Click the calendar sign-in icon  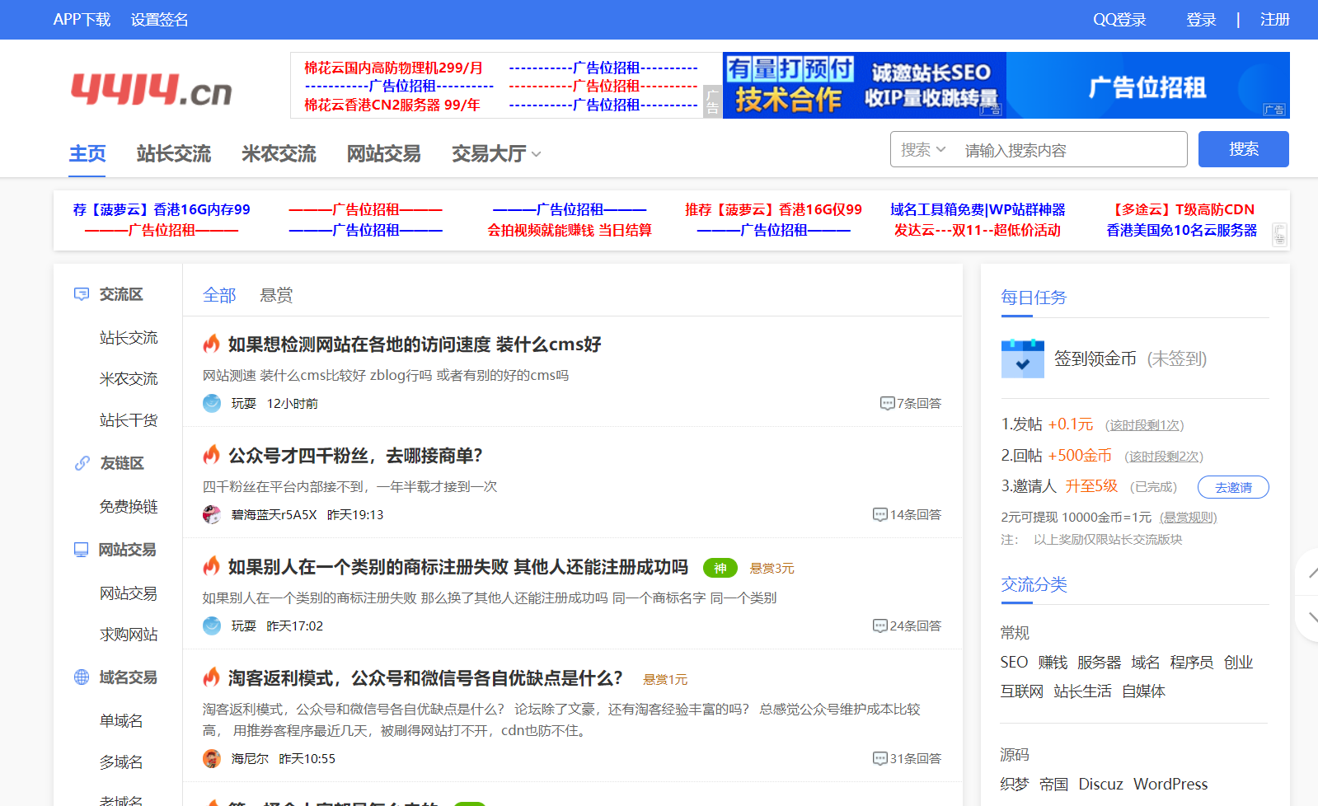click(x=1022, y=358)
